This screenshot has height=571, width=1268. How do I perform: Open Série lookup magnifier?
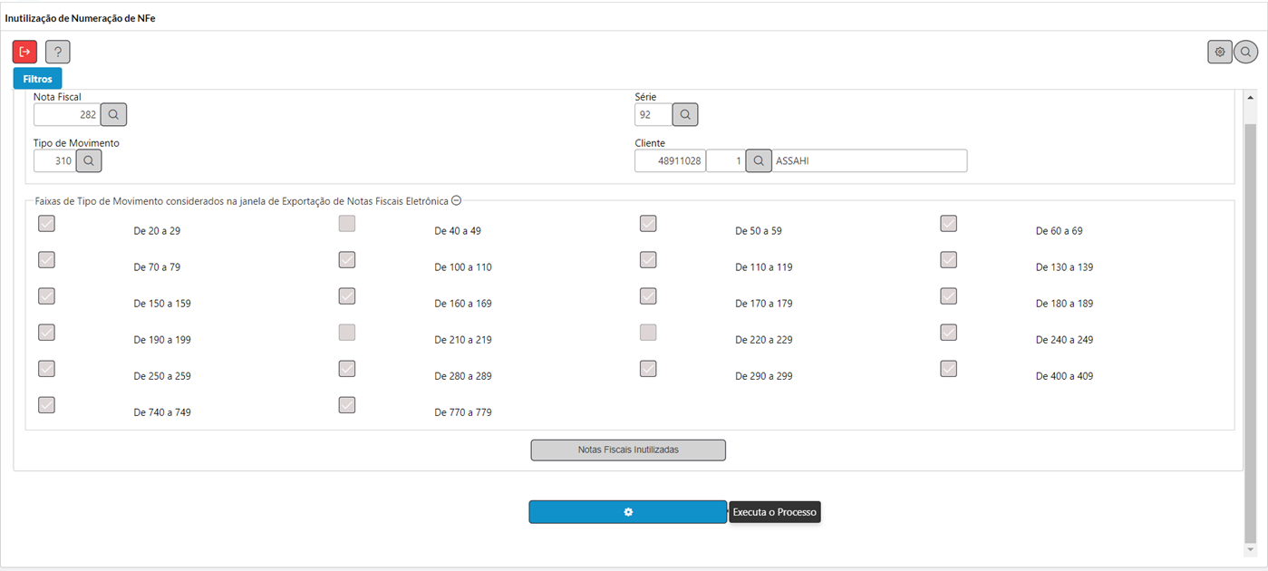tap(685, 115)
